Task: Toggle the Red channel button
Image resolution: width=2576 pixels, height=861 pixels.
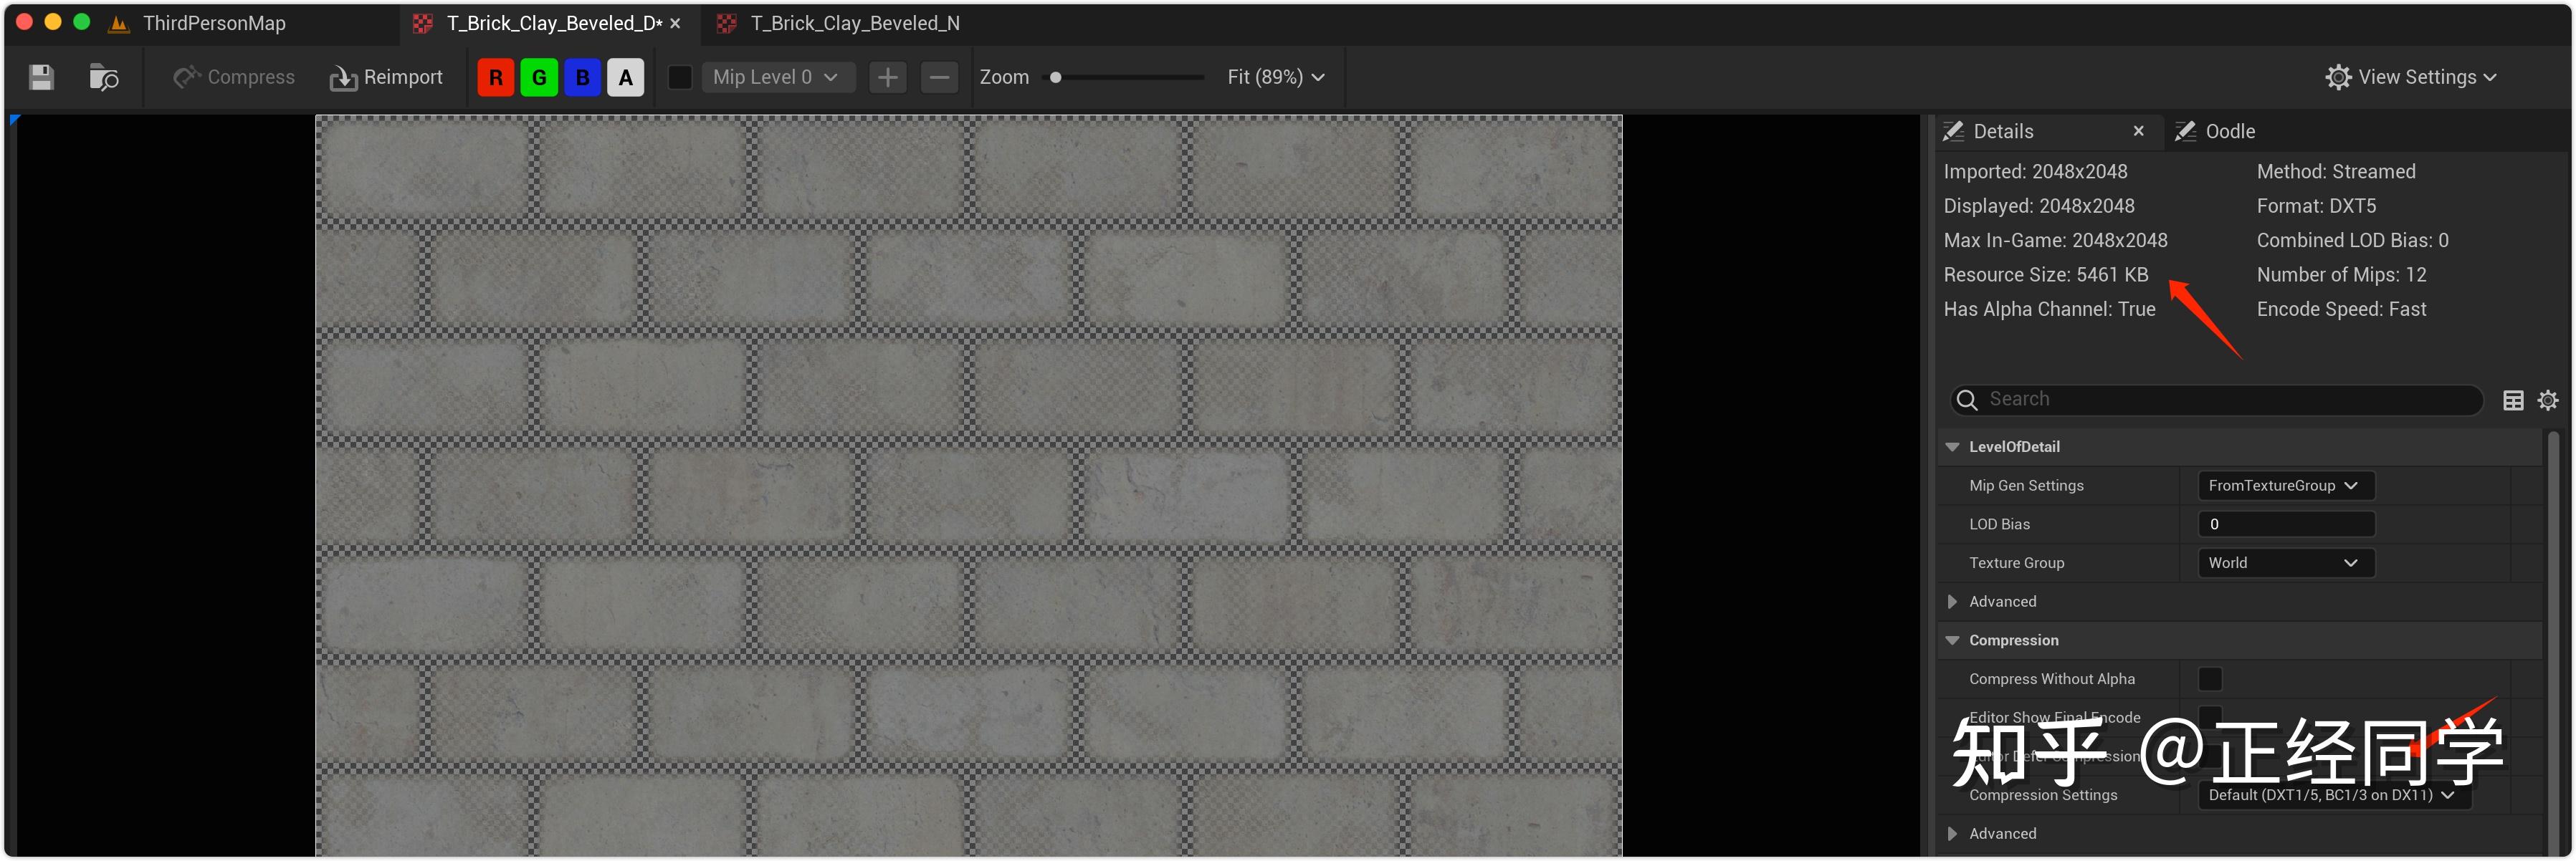Action: coord(495,77)
